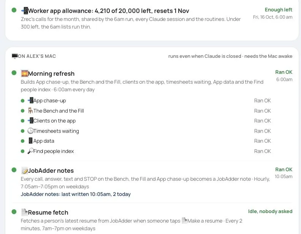Click the green Ran OK status of JobAdder notes

[x=284, y=169]
